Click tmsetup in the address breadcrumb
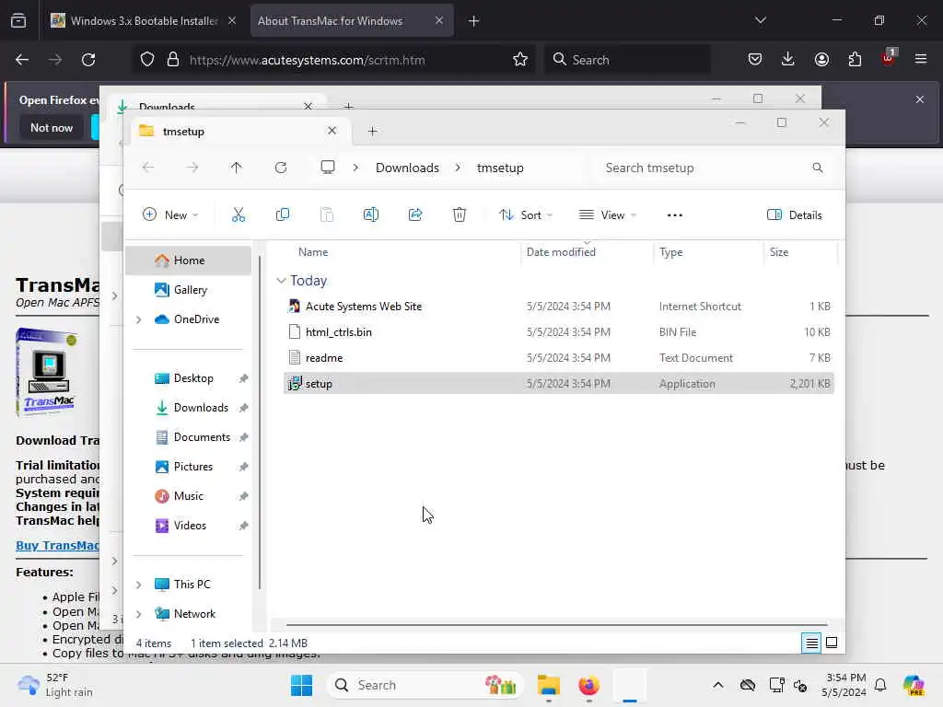The height and width of the screenshot is (707, 943). [500, 168]
